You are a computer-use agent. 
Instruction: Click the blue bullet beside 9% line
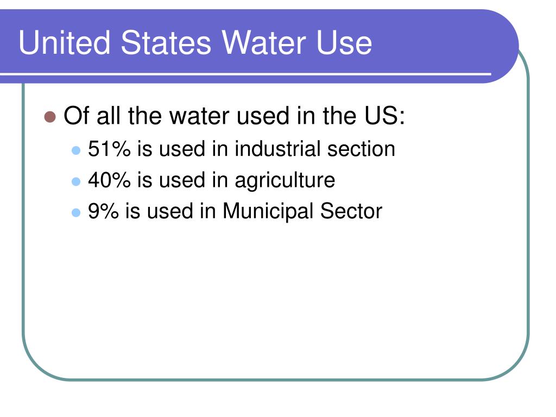76,212
